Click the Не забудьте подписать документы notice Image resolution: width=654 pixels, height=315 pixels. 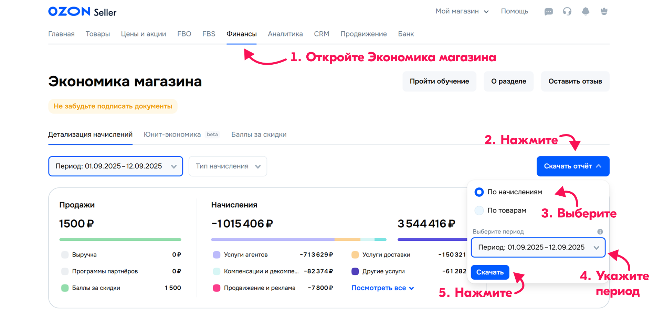(x=113, y=106)
